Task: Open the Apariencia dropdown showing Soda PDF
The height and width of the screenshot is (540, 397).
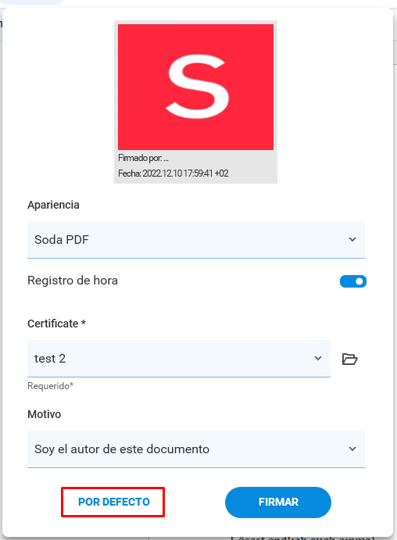Action: [196, 240]
